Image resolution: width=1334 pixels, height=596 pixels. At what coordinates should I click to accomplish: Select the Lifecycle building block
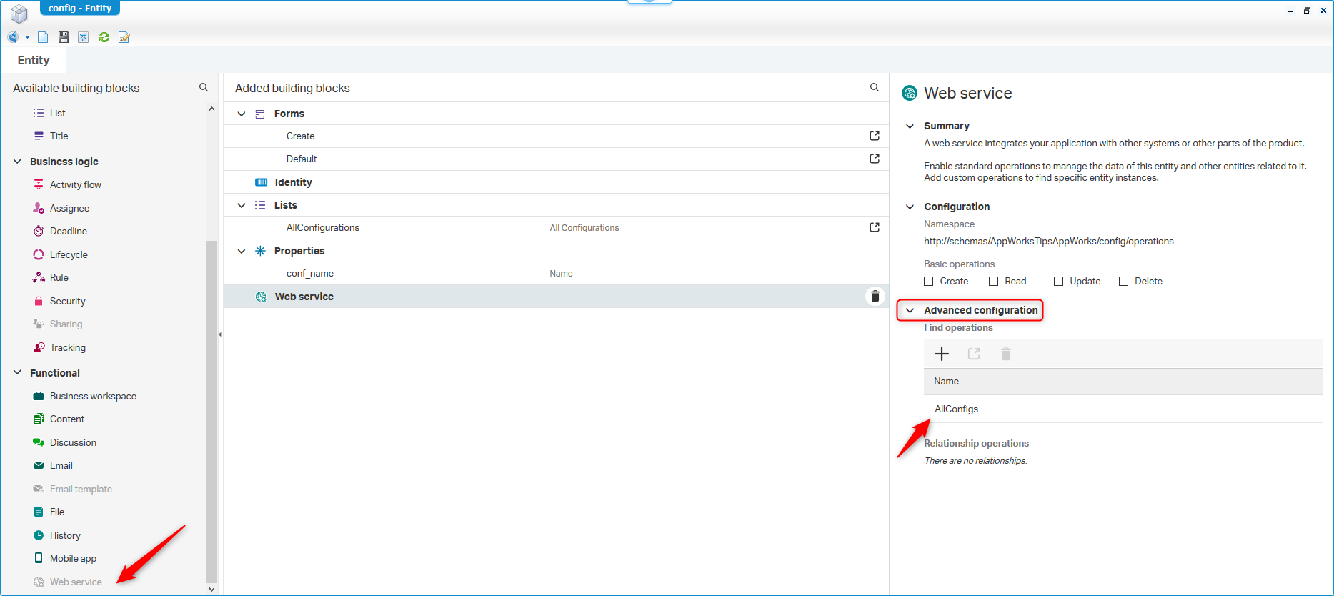69,254
